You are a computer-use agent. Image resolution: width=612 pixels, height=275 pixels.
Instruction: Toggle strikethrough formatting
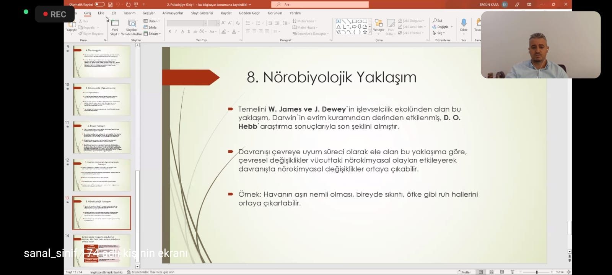click(195, 32)
